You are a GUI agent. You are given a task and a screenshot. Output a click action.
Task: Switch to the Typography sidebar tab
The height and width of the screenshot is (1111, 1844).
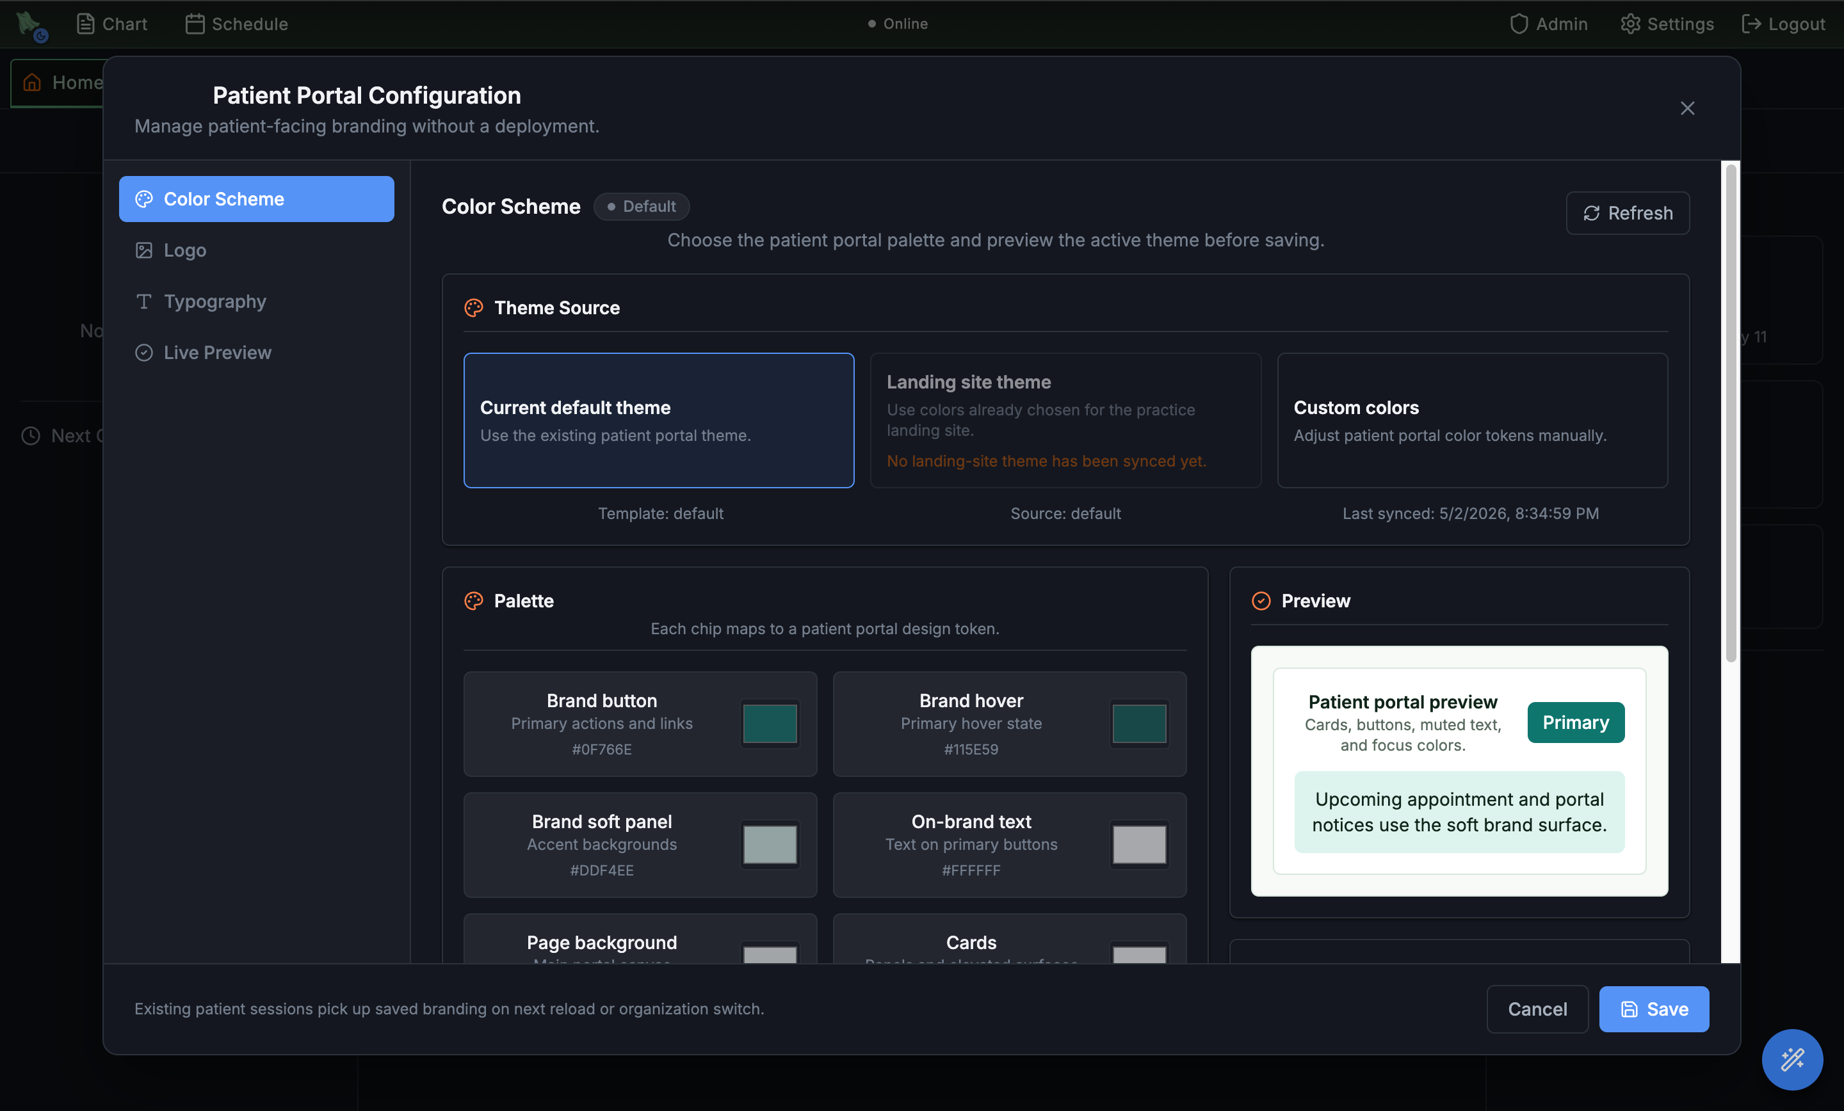point(256,301)
